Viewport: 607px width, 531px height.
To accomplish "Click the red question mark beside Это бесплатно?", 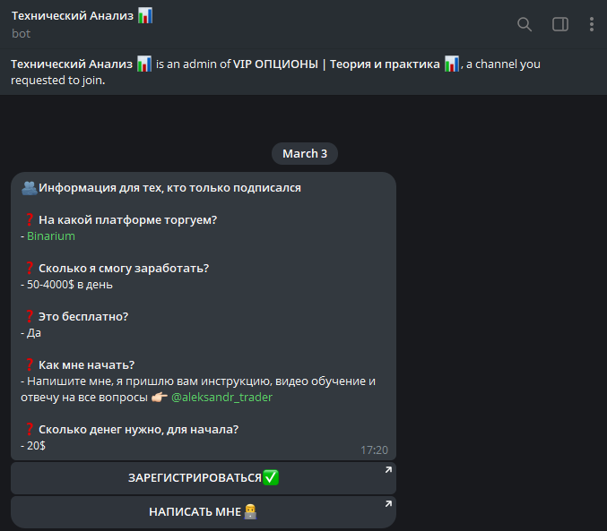I will click(29, 316).
